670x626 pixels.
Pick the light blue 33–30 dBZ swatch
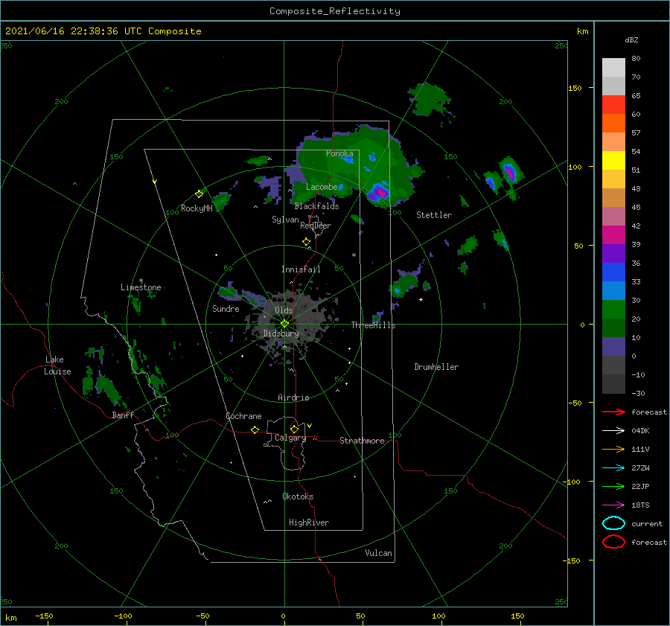tap(613, 290)
